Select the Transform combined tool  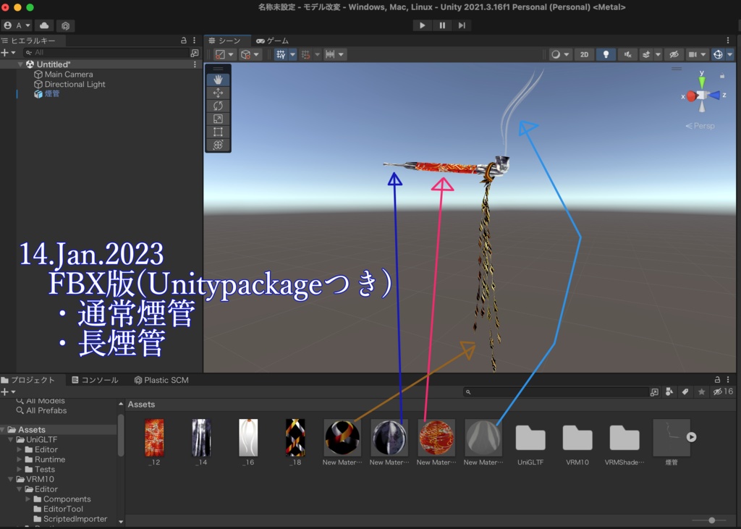(218, 145)
